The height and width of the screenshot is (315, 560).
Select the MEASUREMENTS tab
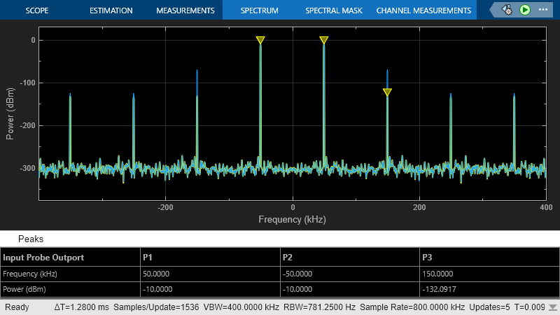point(185,10)
